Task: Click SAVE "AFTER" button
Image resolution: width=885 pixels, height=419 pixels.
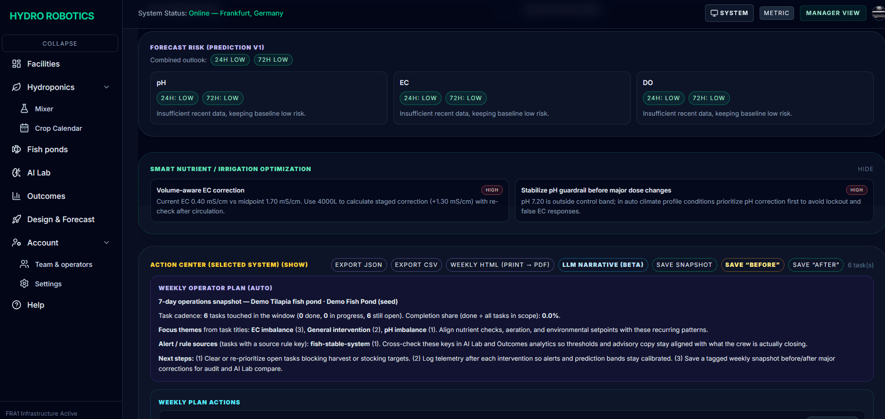Action: [816, 265]
